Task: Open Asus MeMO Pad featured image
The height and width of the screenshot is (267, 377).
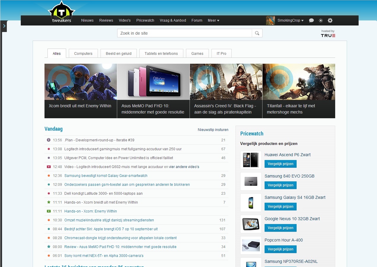Action: [153, 82]
